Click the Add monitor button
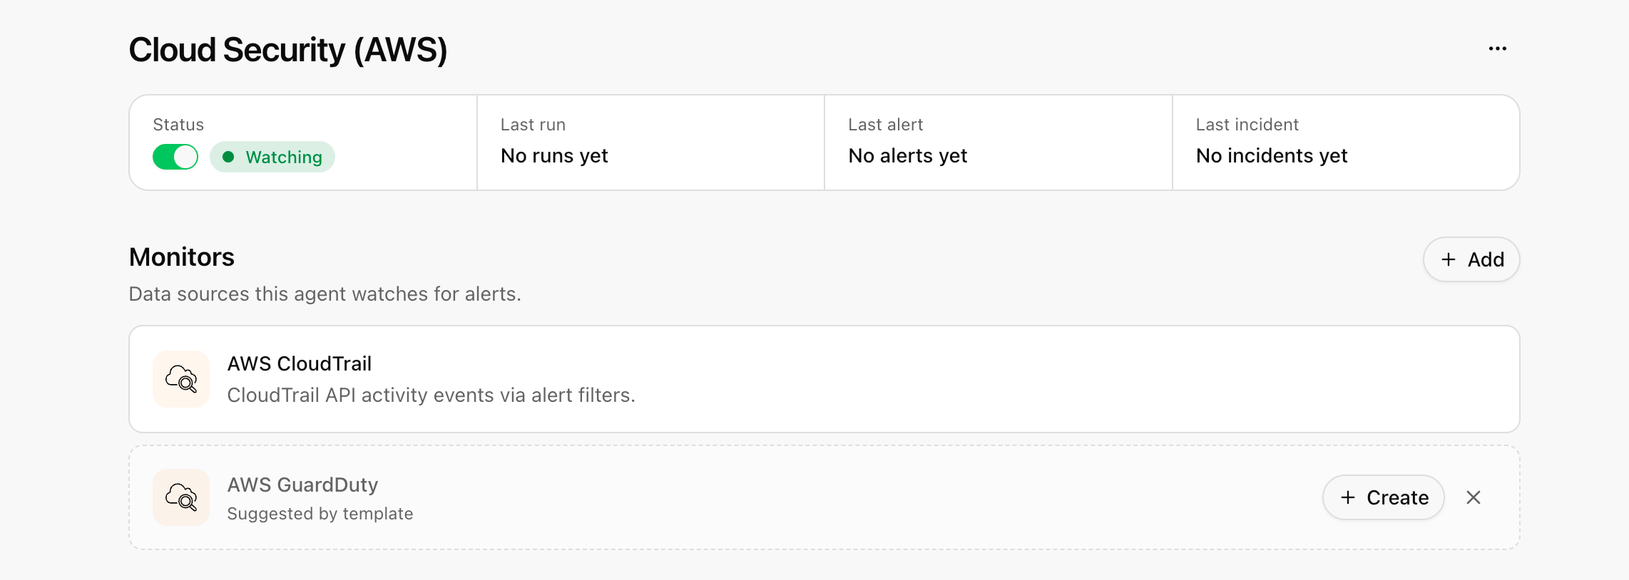 coord(1471,259)
